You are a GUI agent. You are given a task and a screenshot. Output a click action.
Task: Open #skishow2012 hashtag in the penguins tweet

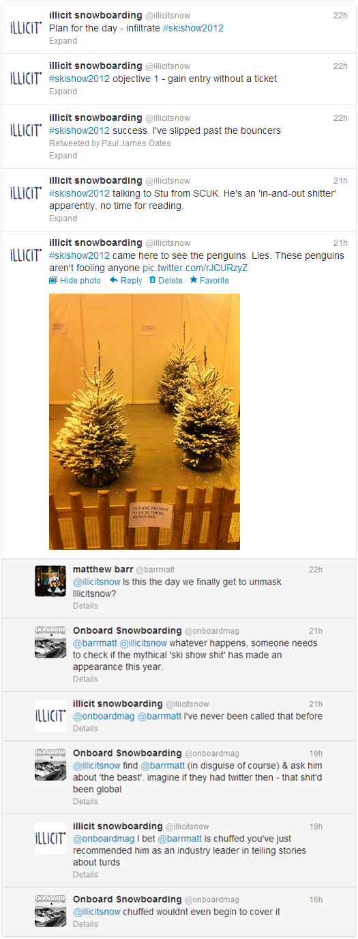coord(79,255)
